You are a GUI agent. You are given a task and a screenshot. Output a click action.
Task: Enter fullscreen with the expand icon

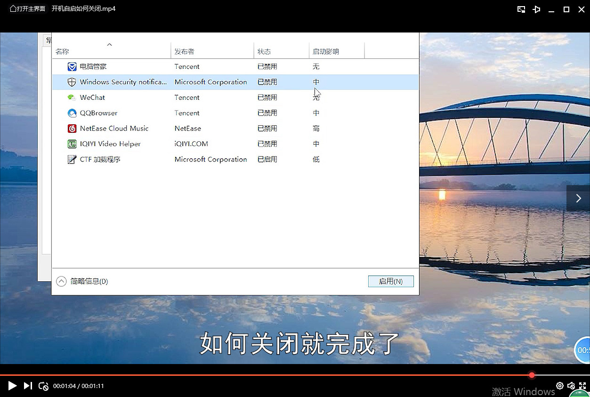[583, 386]
